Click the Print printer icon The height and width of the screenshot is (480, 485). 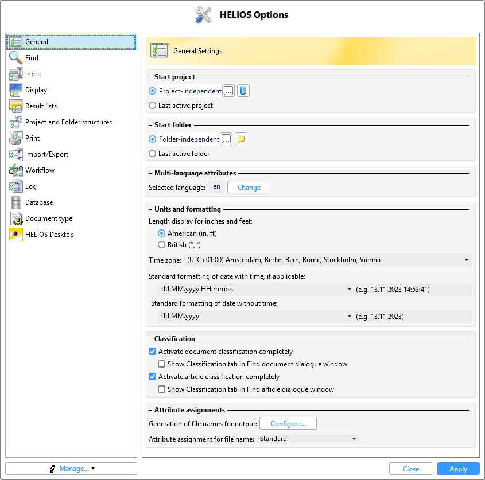pos(15,138)
